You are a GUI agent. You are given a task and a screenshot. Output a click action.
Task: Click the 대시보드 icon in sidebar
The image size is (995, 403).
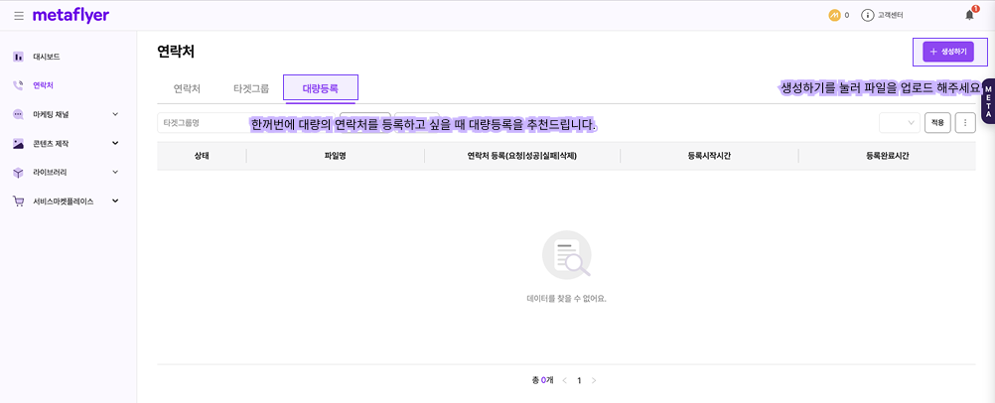(18, 57)
